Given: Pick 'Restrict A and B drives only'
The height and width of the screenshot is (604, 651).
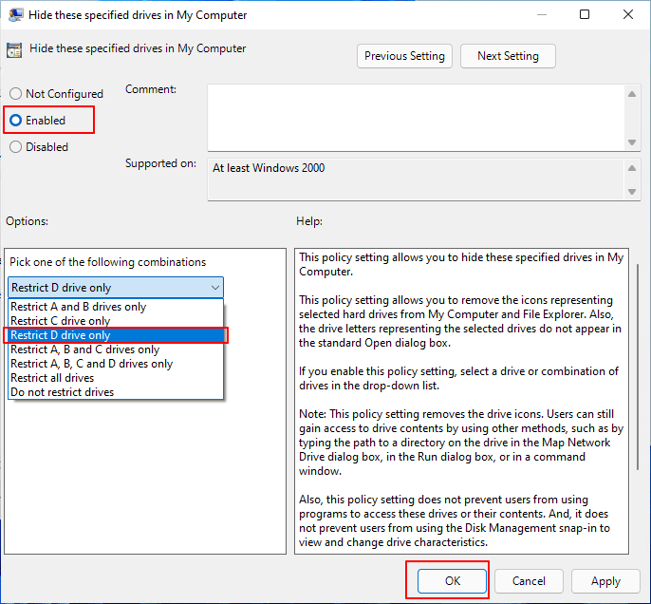Looking at the screenshot, I should coord(79,307).
